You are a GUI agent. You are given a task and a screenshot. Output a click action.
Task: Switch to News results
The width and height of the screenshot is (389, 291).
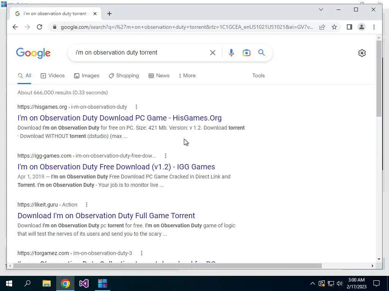[x=159, y=76]
